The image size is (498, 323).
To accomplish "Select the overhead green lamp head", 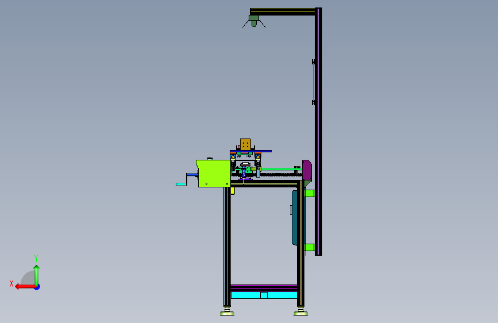I will [254, 21].
